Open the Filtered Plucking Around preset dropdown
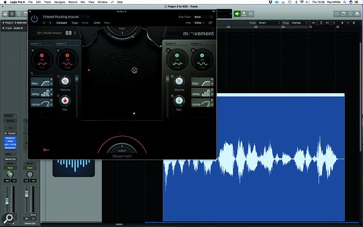This screenshot has height=227, width=363. [x=66, y=17]
